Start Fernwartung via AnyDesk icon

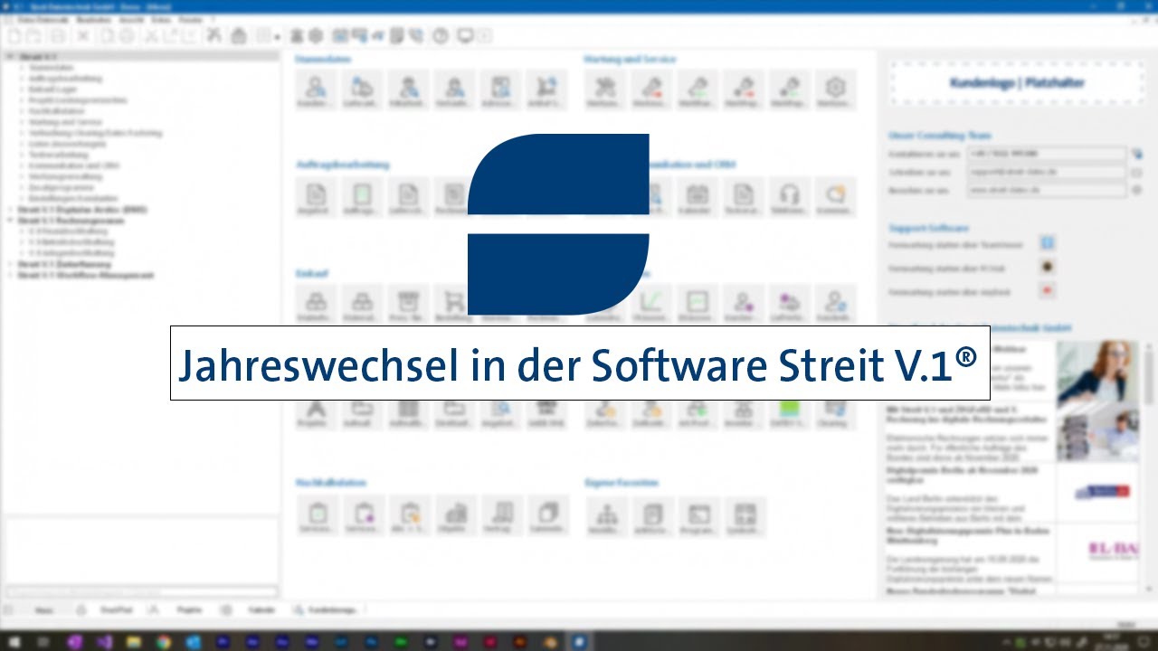[1048, 291]
